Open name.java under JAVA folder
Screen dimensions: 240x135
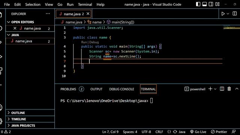click(x=30, y=41)
